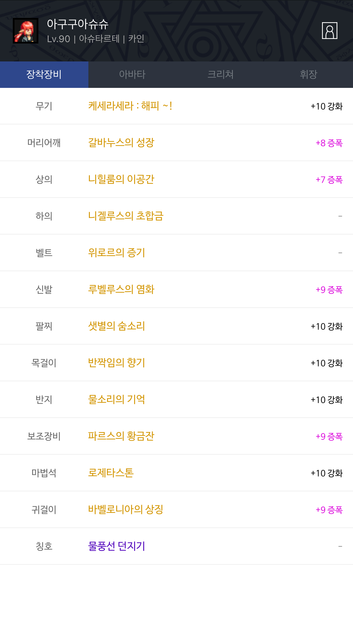The height and width of the screenshot is (628, 353).
Task: Open the 파르스의 황금잔 sub-equipment item
Action: pyautogui.click(x=121, y=436)
